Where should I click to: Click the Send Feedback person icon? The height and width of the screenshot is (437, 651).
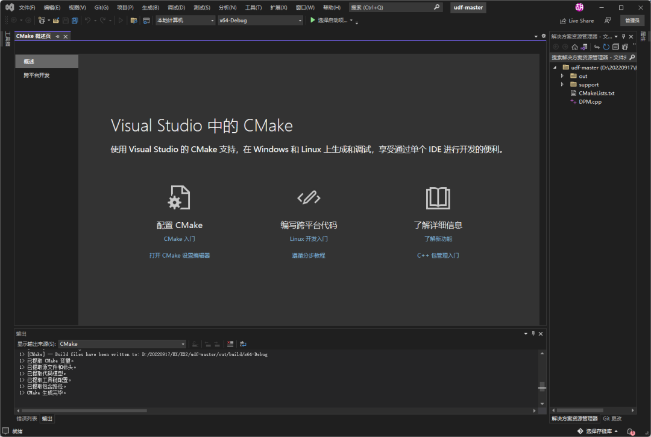(608, 21)
